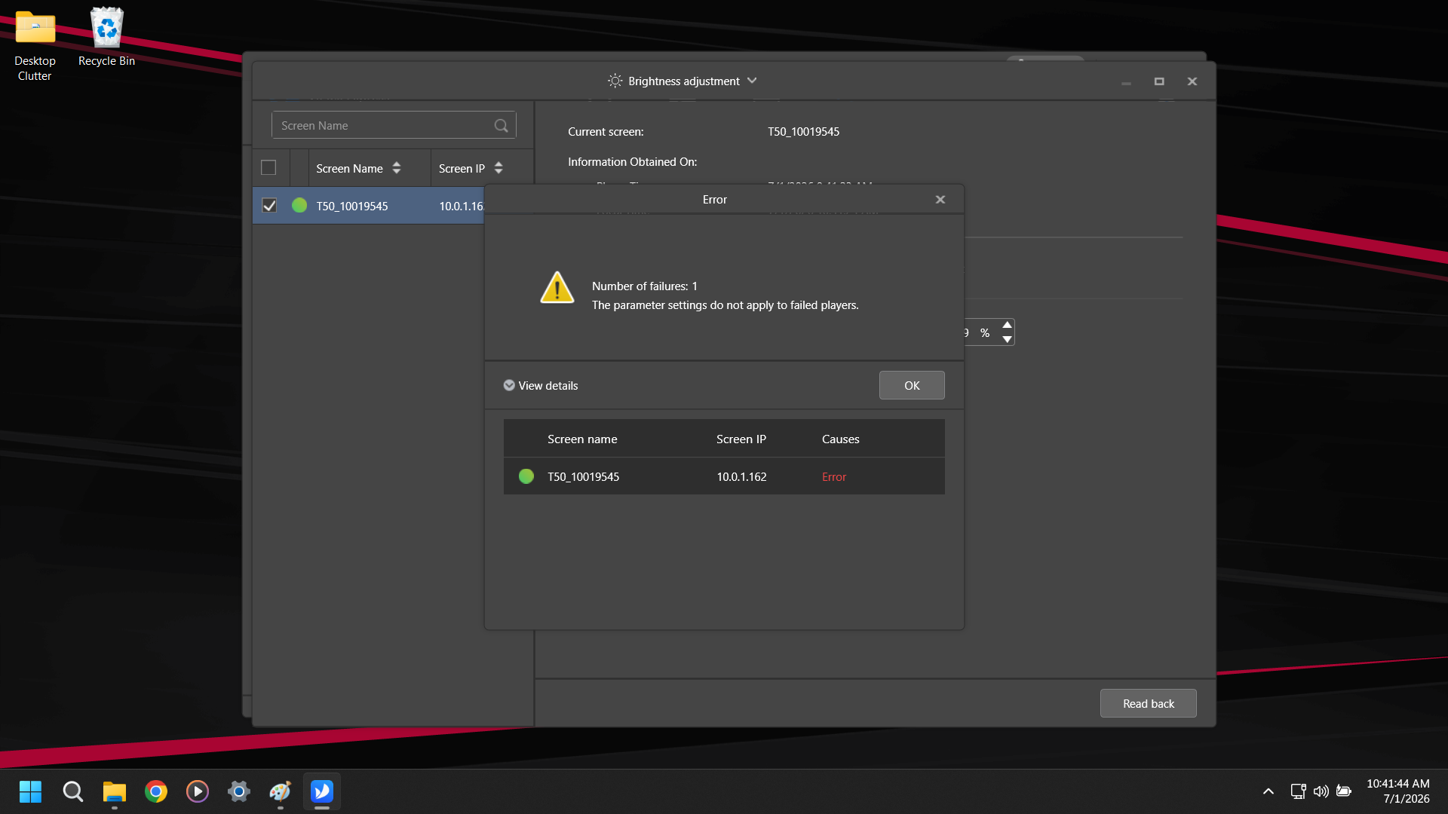Click the yellow warning triangle icon
This screenshot has height=814, width=1448.
557,287
